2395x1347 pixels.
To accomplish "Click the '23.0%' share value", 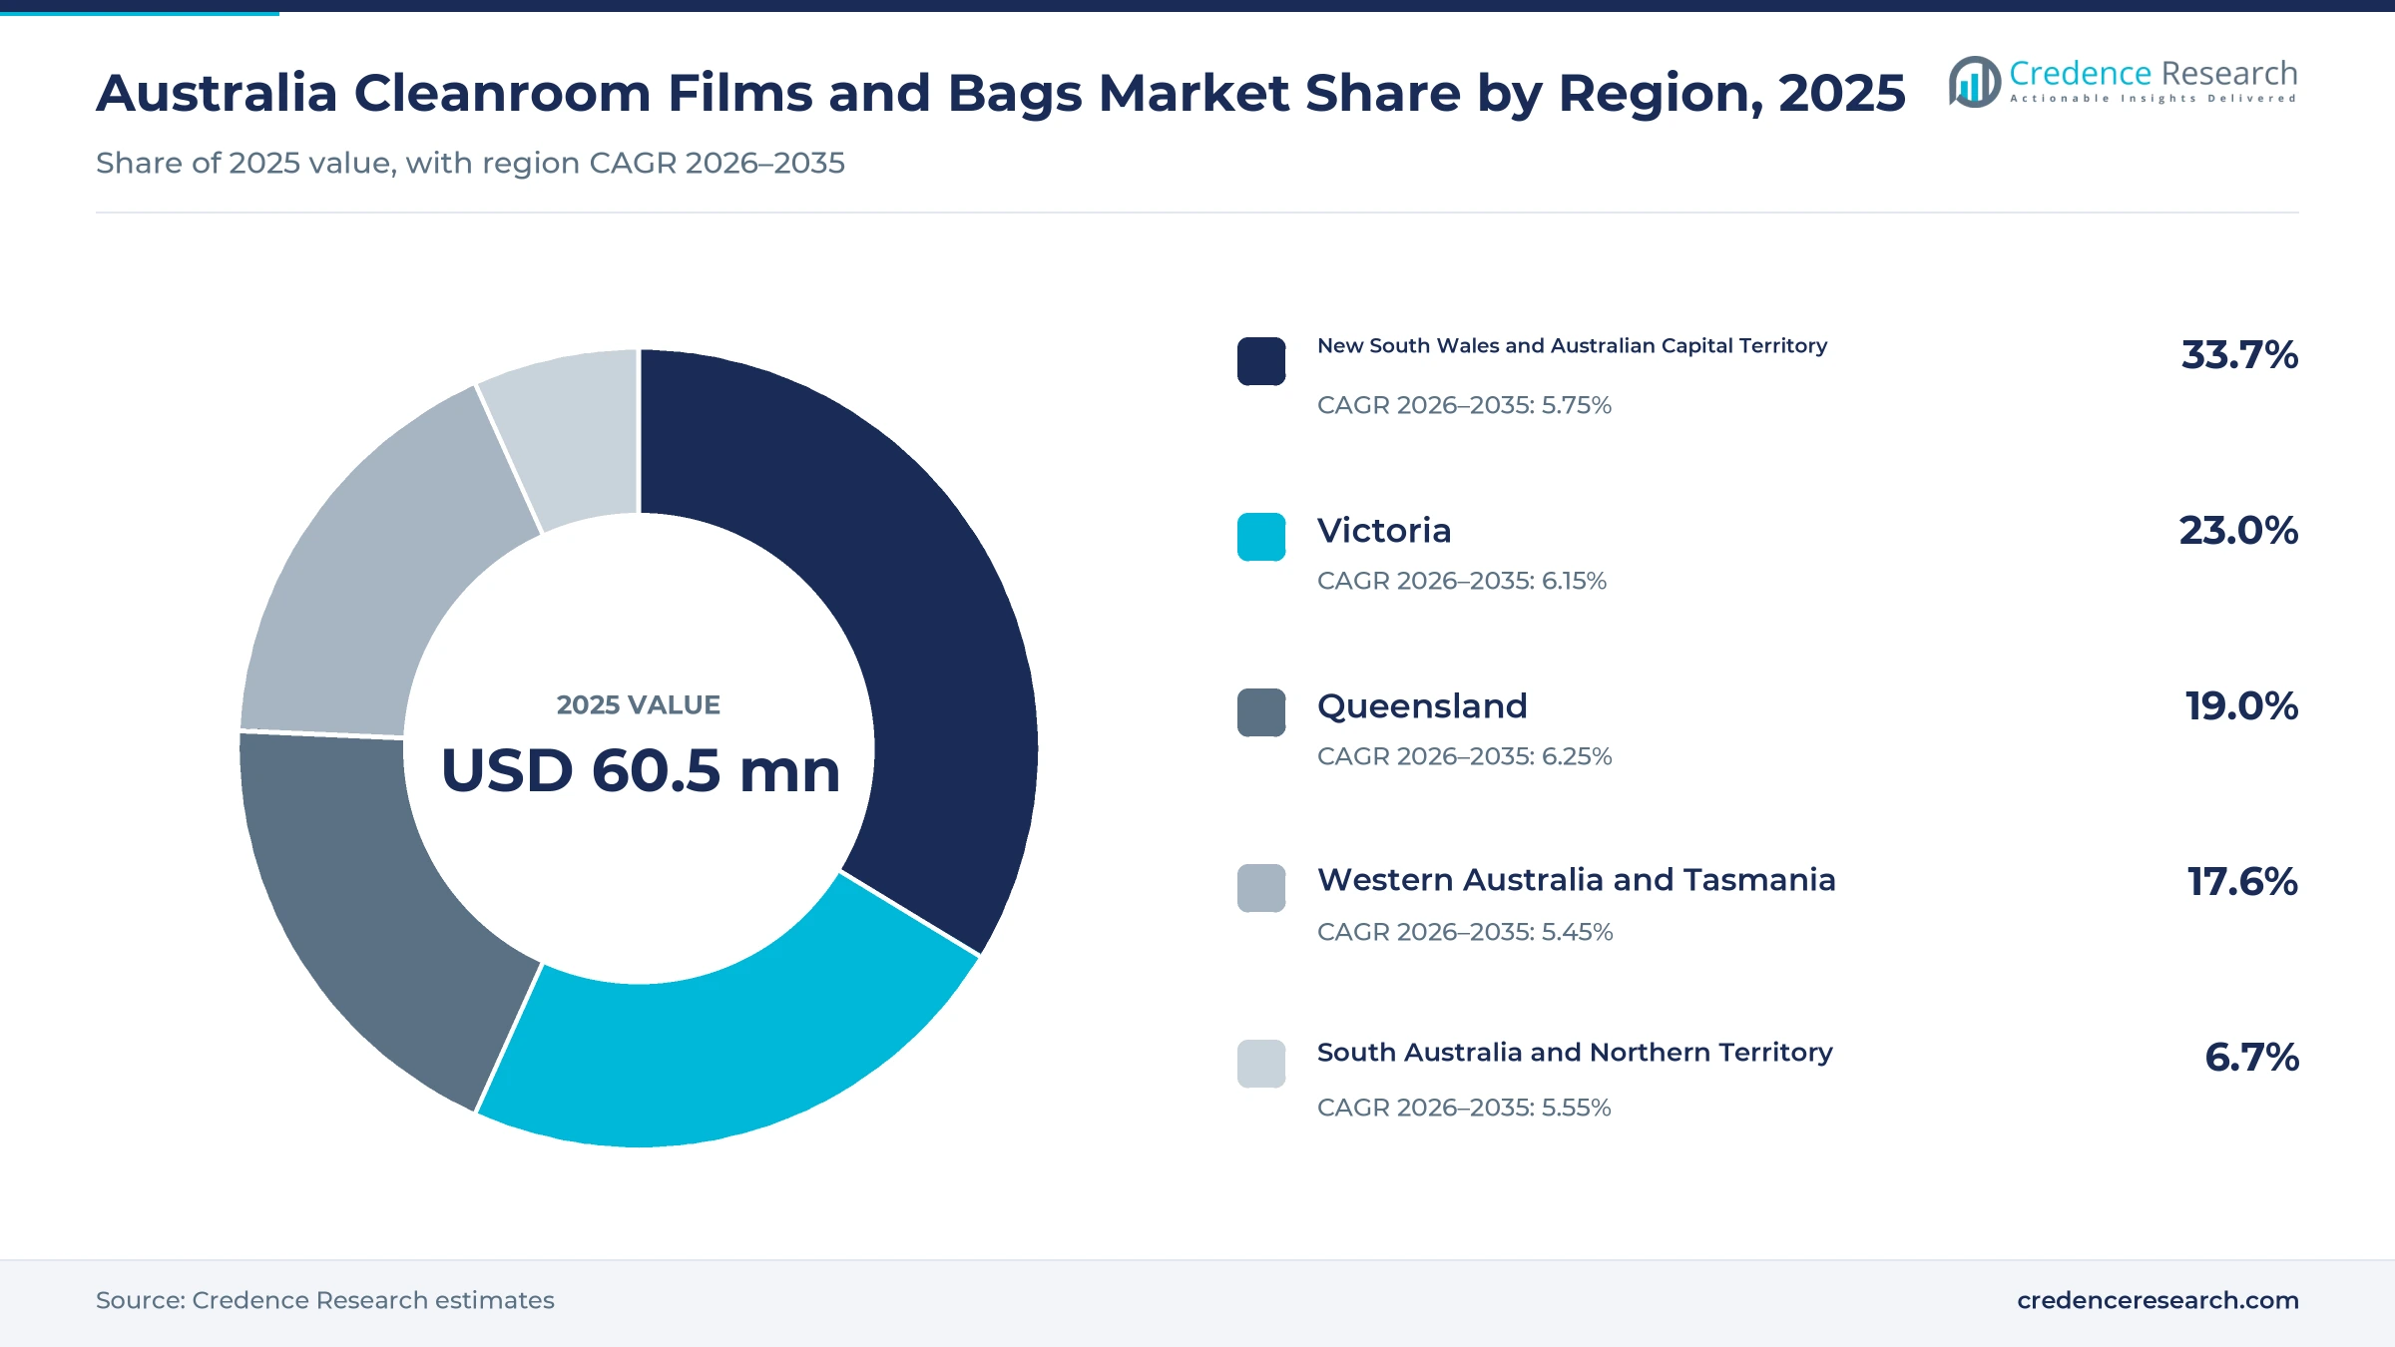I will click(x=2238, y=530).
